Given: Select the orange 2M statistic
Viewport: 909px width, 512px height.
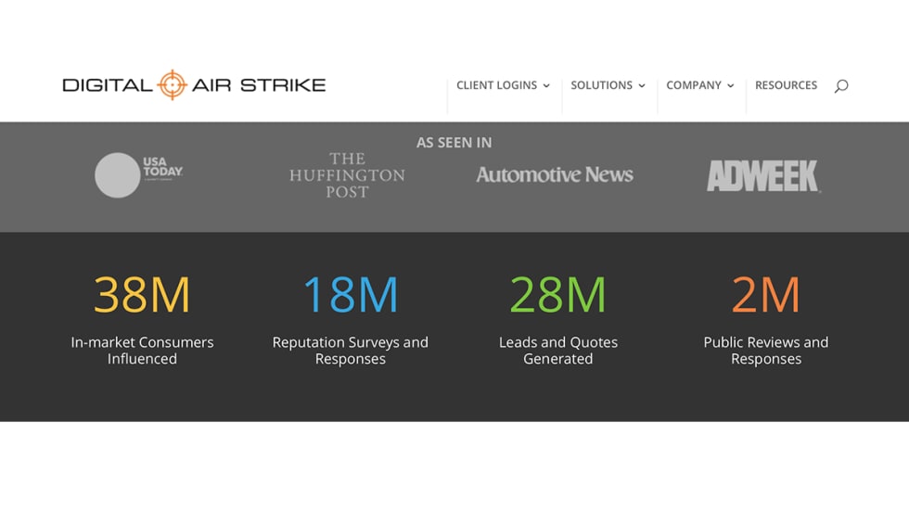Looking at the screenshot, I should coord(765,295).
